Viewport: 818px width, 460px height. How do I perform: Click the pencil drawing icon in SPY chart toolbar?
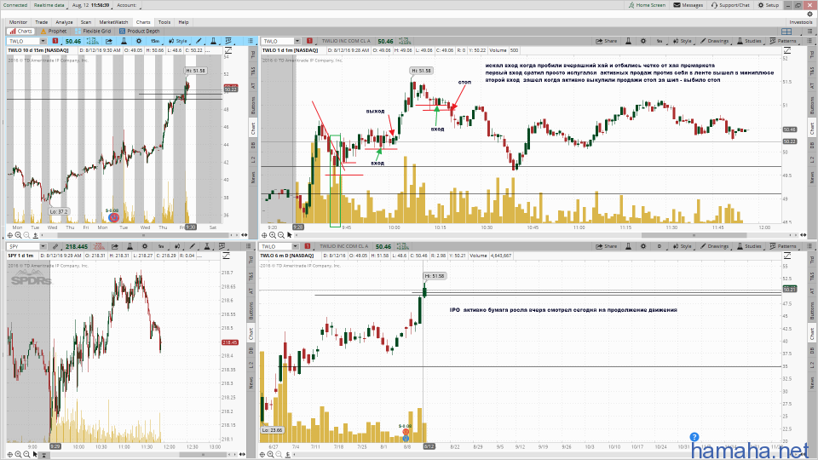193,246
